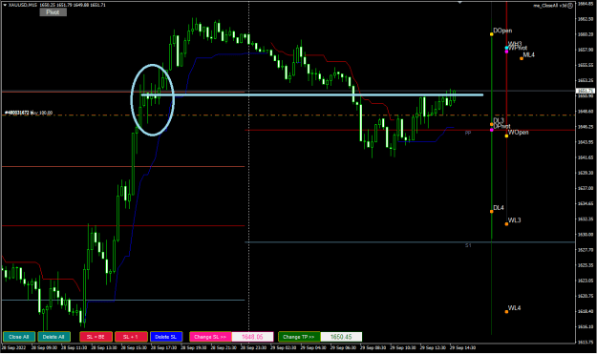Click the stop loss input showing 1648.05

252,337
